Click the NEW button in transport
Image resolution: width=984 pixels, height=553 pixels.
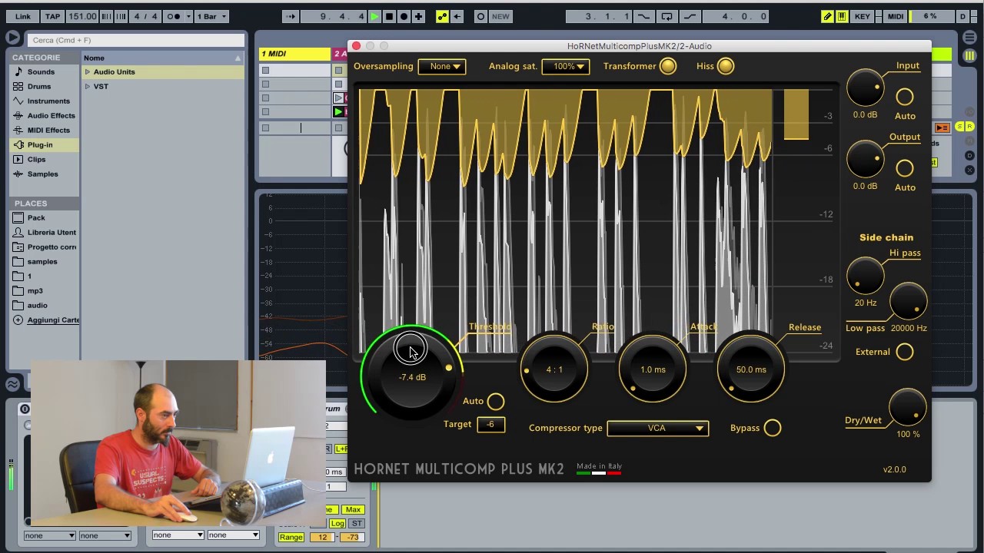[x=500, y=16]
